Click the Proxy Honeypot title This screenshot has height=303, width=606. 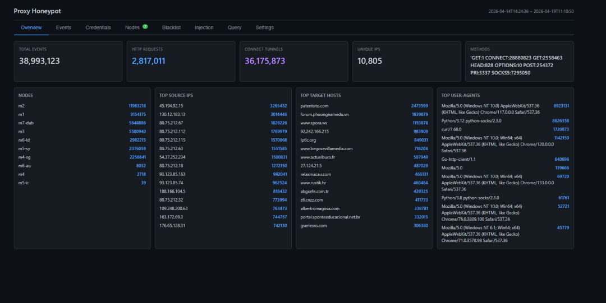coord(37,11)
